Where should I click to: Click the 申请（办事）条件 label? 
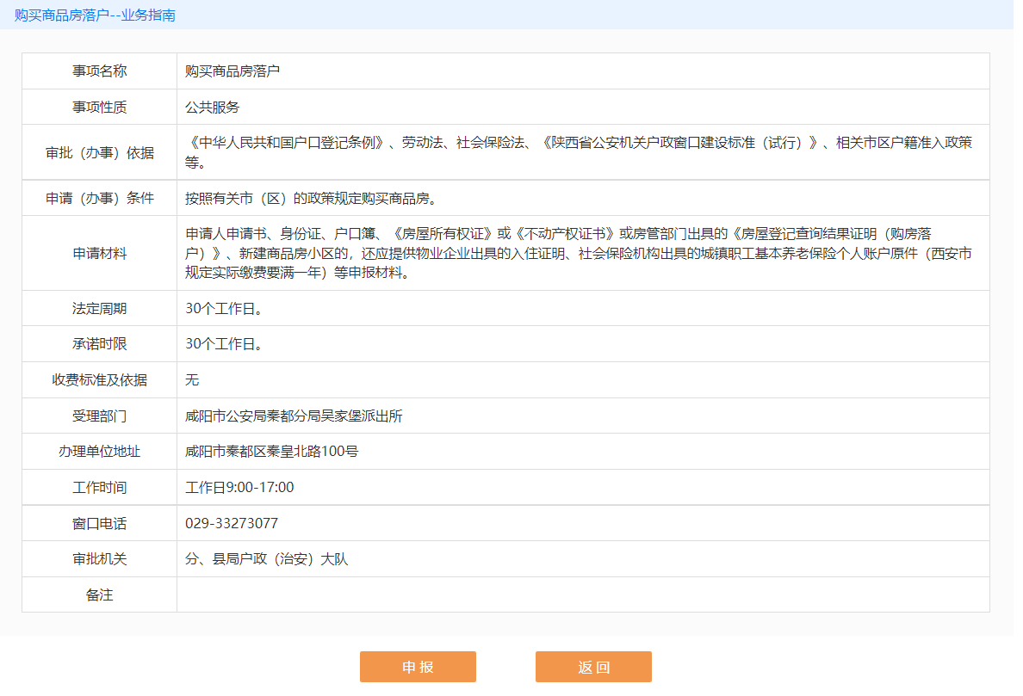coord(99,198)
